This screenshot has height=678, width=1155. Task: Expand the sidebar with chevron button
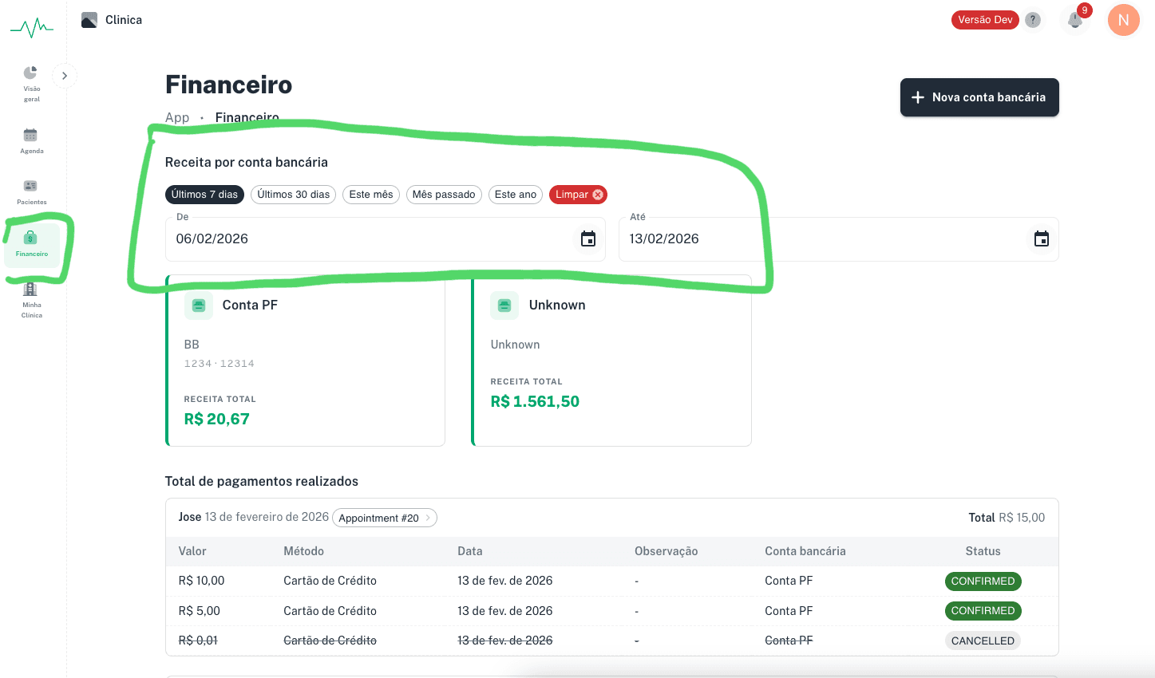[x=65, y=76]
